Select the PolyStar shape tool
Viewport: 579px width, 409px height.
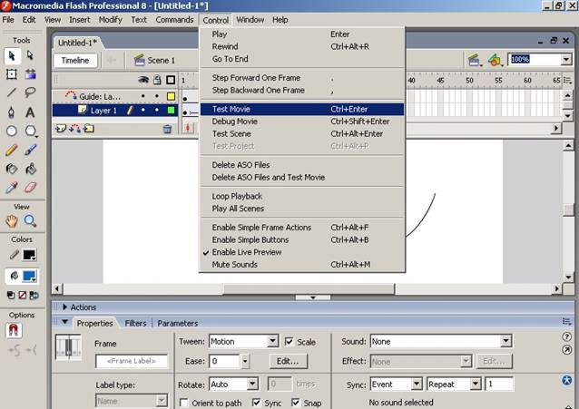click(x=30, y=131)
